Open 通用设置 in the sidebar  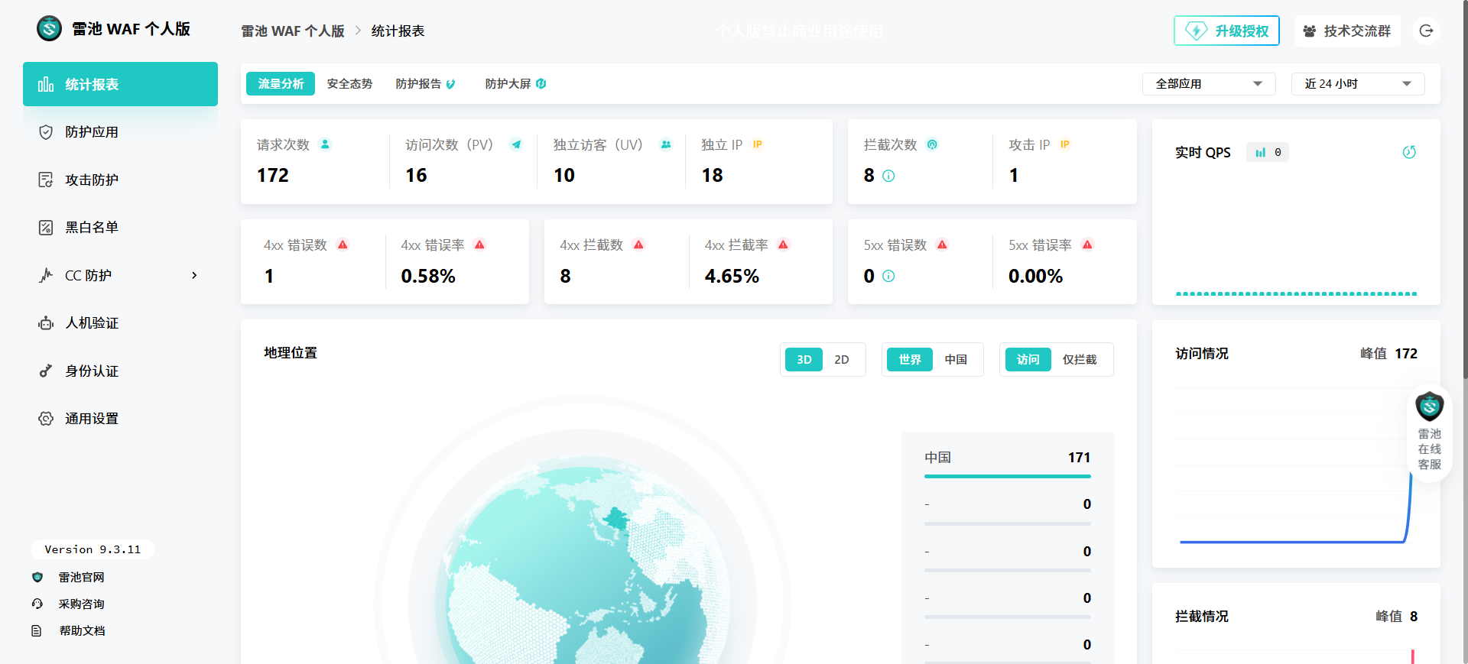click(x=120, y=419)
